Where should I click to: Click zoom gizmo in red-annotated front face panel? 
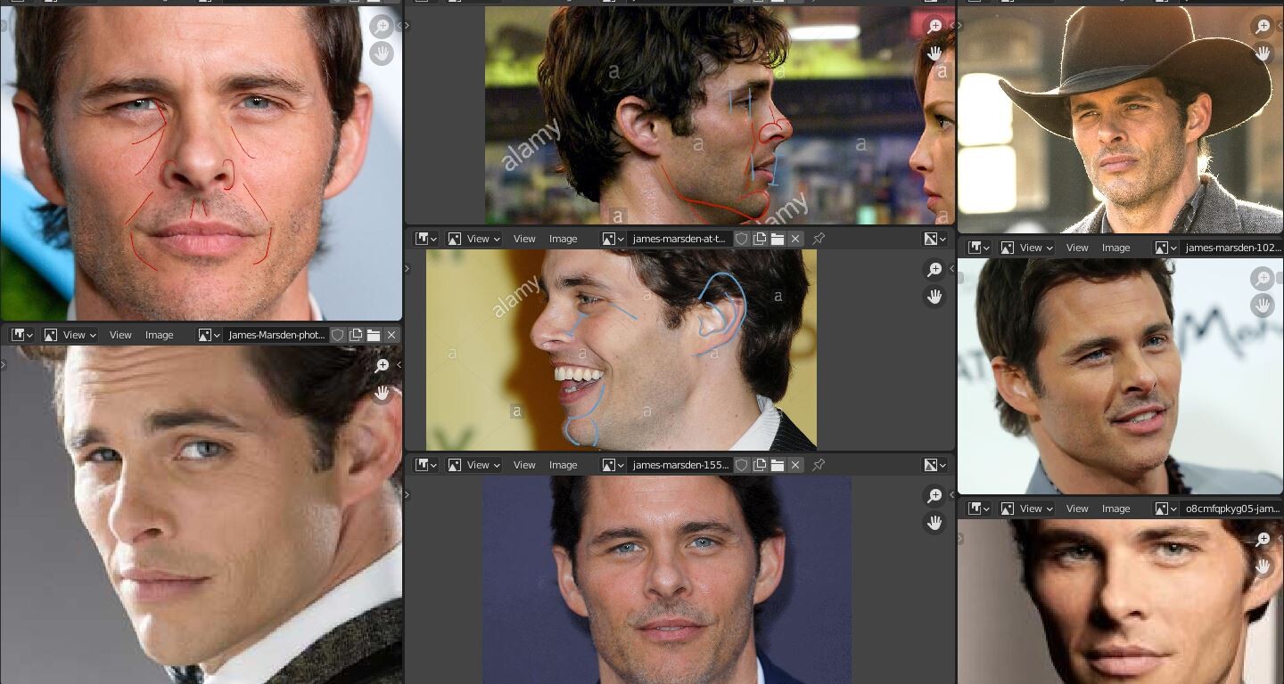pyautogui.click(x=382, y=27)
